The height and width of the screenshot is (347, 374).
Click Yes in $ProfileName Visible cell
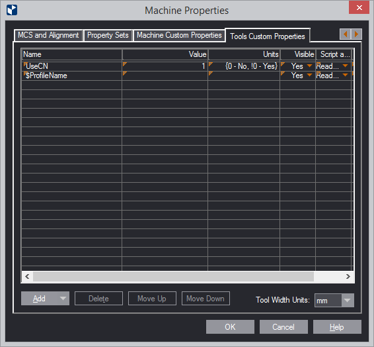point(297,75)
